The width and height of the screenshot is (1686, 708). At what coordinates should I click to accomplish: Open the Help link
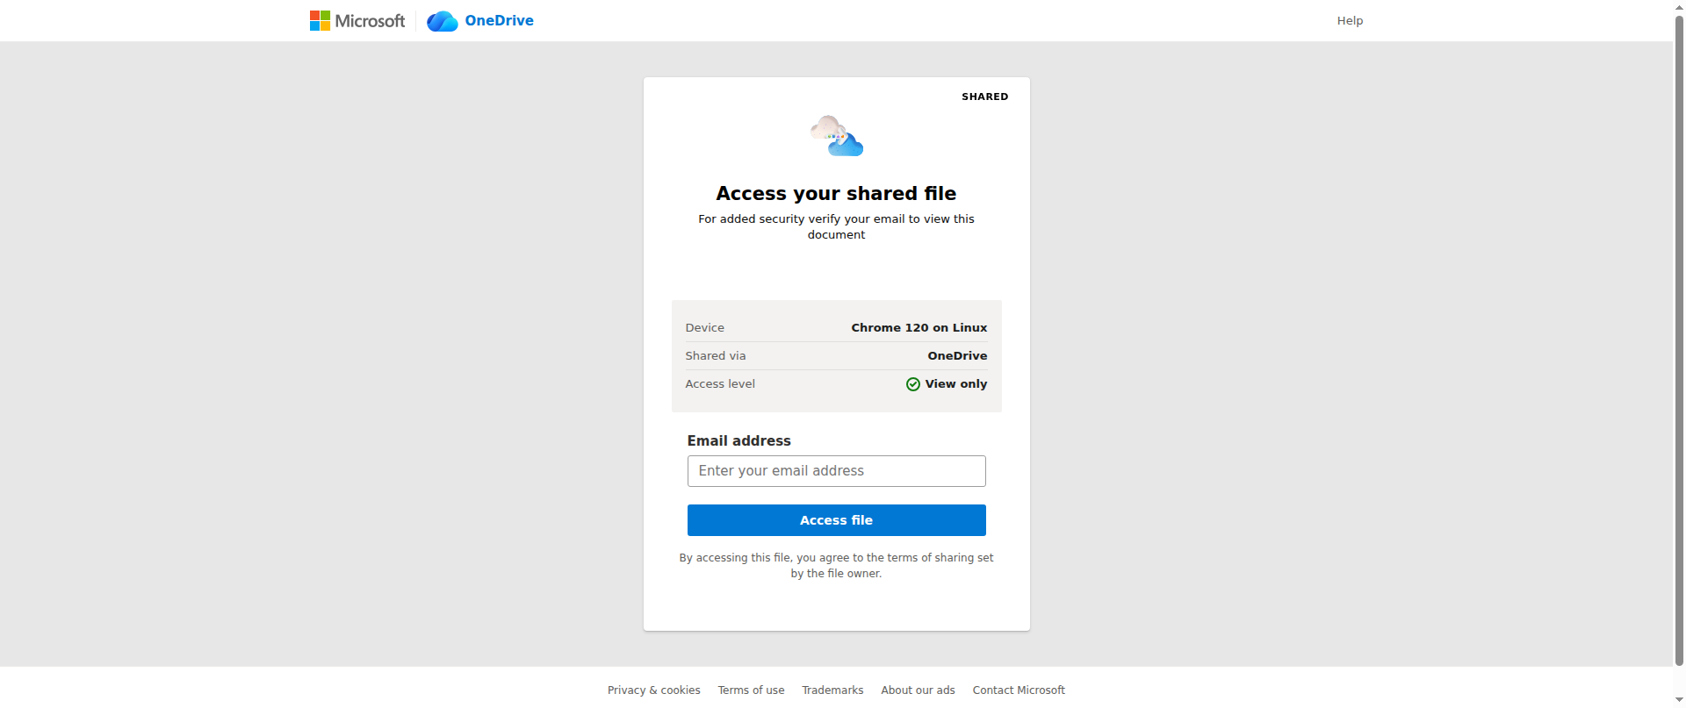tap(1350, 21)
